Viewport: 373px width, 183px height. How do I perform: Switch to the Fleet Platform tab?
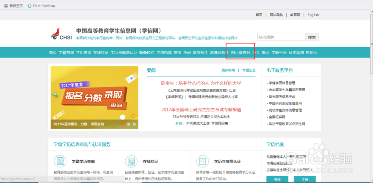click(x=41, y=6)
